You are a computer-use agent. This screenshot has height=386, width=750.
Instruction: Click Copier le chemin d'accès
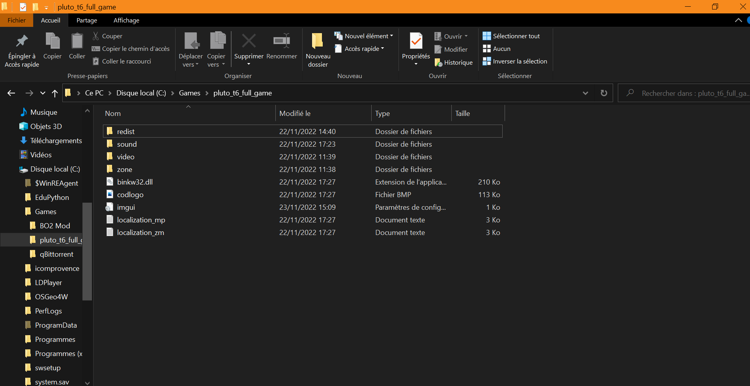point(131,48)
